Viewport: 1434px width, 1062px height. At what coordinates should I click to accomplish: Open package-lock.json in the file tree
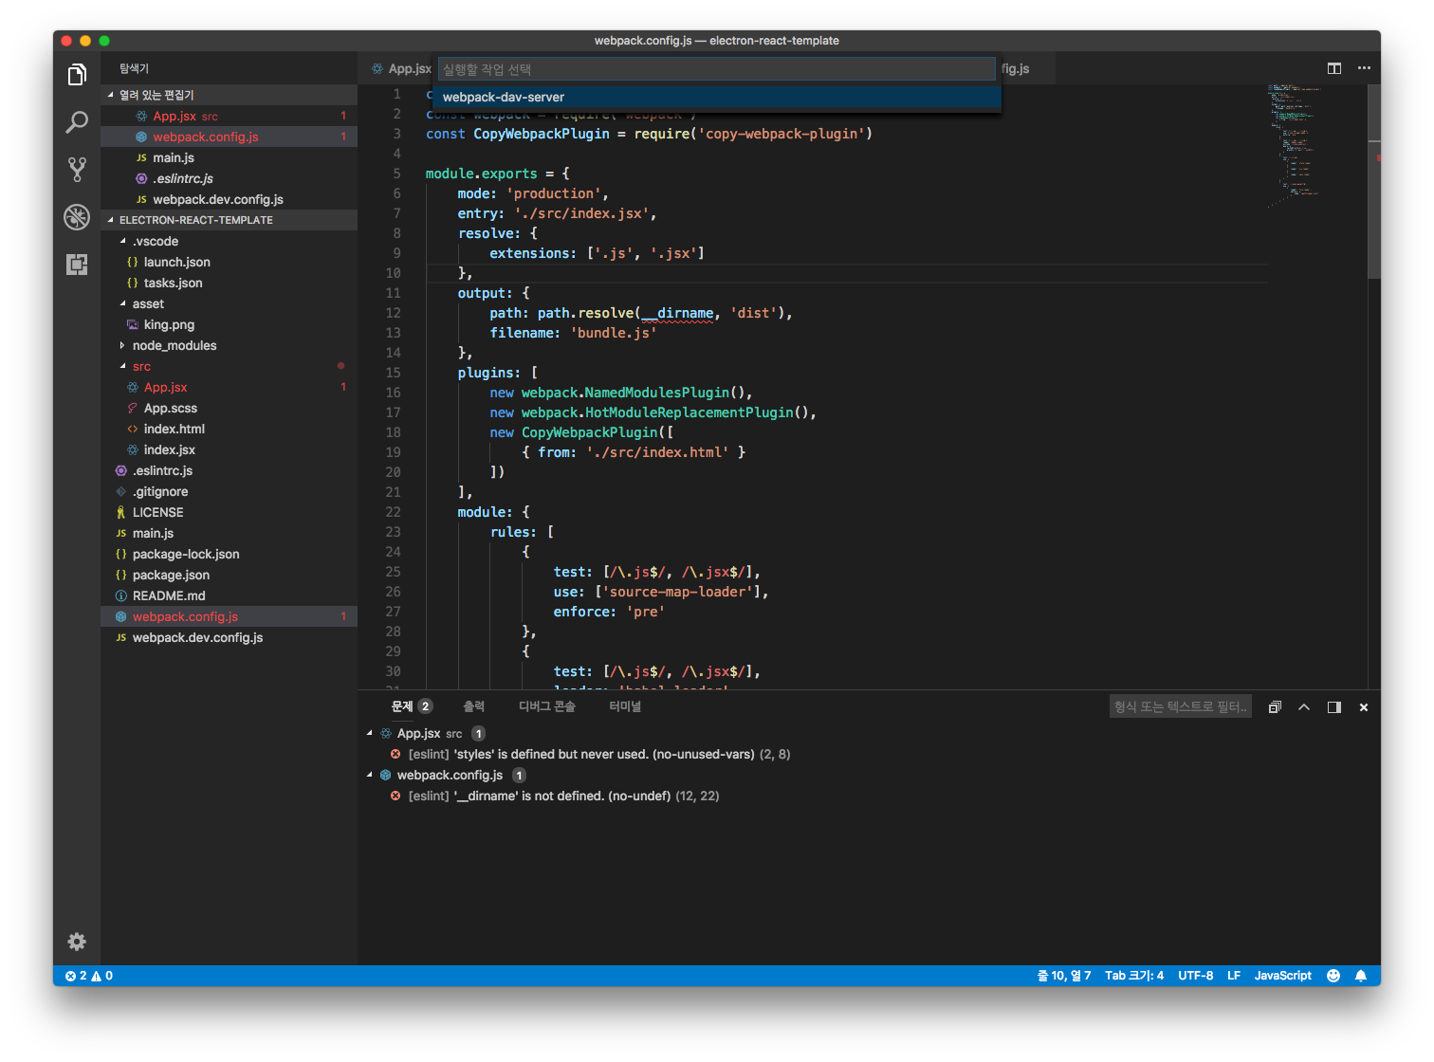click(229, 554)
